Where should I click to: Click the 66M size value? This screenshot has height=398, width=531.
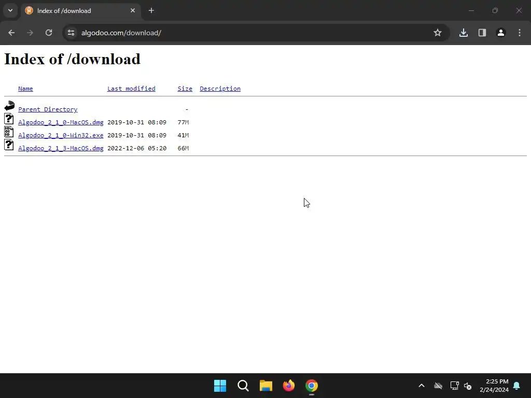click(x=183, y=148)
